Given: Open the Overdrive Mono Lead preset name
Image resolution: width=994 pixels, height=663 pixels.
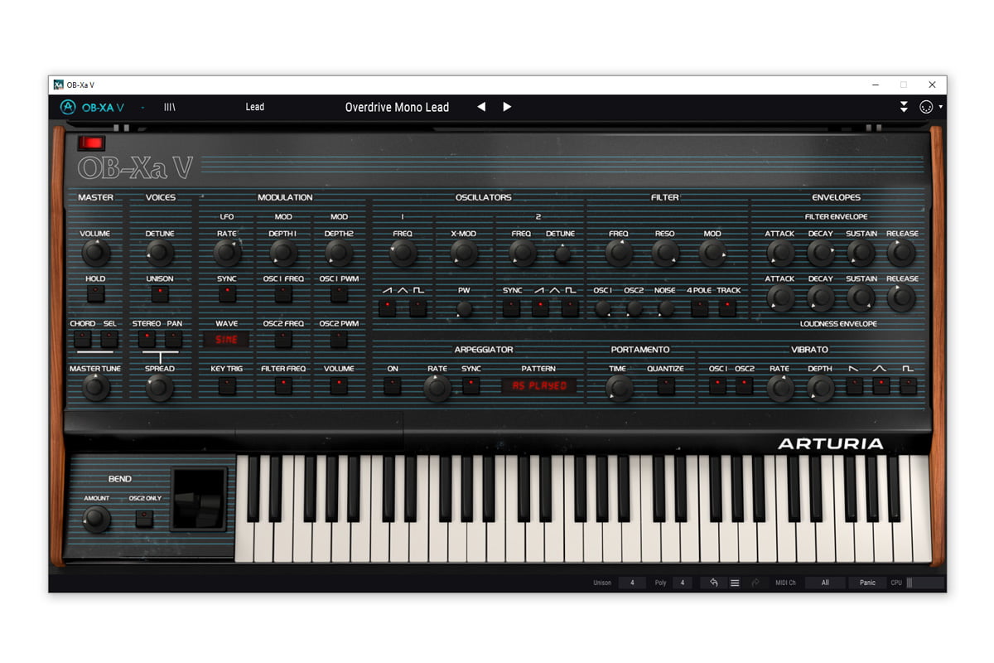Looking at the screenshot, I should click(397, 107).
